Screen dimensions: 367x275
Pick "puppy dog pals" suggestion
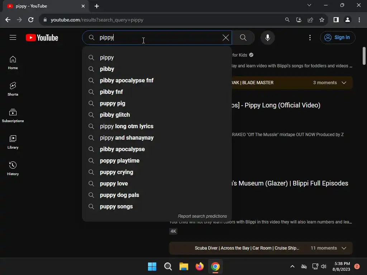tap(157, 195)
